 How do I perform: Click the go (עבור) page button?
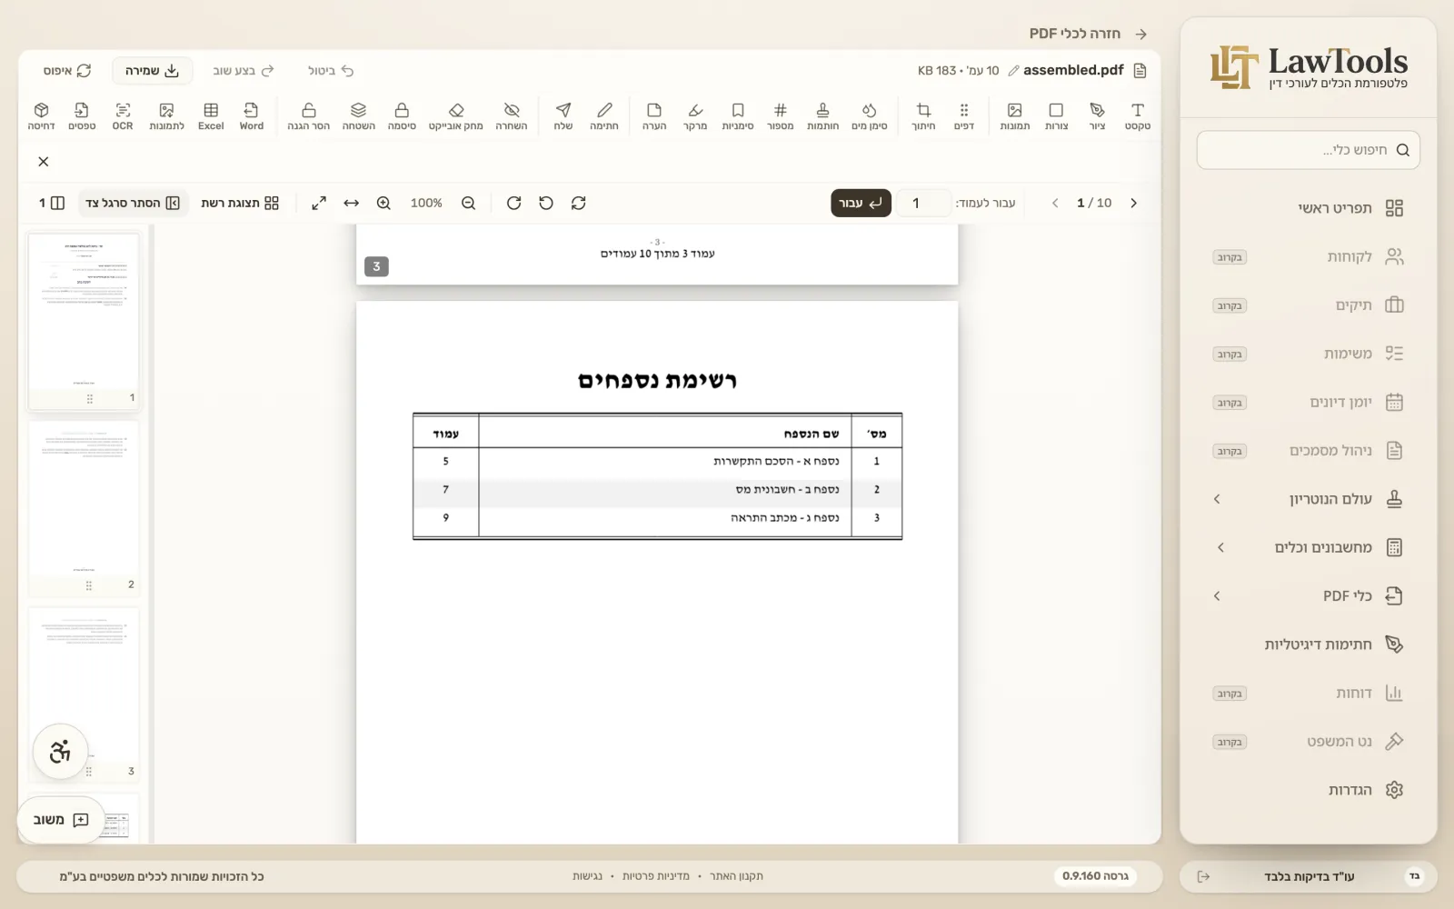[861, 203]
